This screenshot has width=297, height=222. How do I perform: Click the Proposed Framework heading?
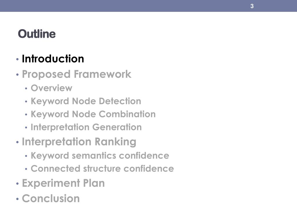[77, 74]
